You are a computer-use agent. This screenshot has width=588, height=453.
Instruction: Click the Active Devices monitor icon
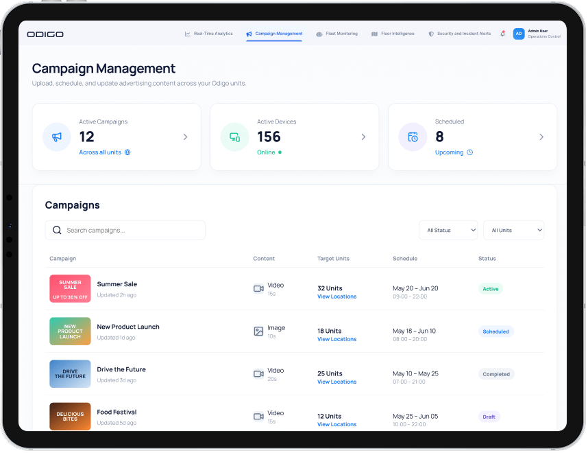(x=235, y=137)
